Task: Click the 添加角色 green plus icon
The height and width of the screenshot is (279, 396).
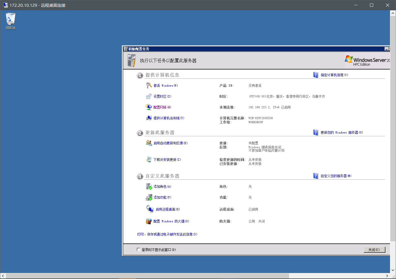Action: click(149, 186)
